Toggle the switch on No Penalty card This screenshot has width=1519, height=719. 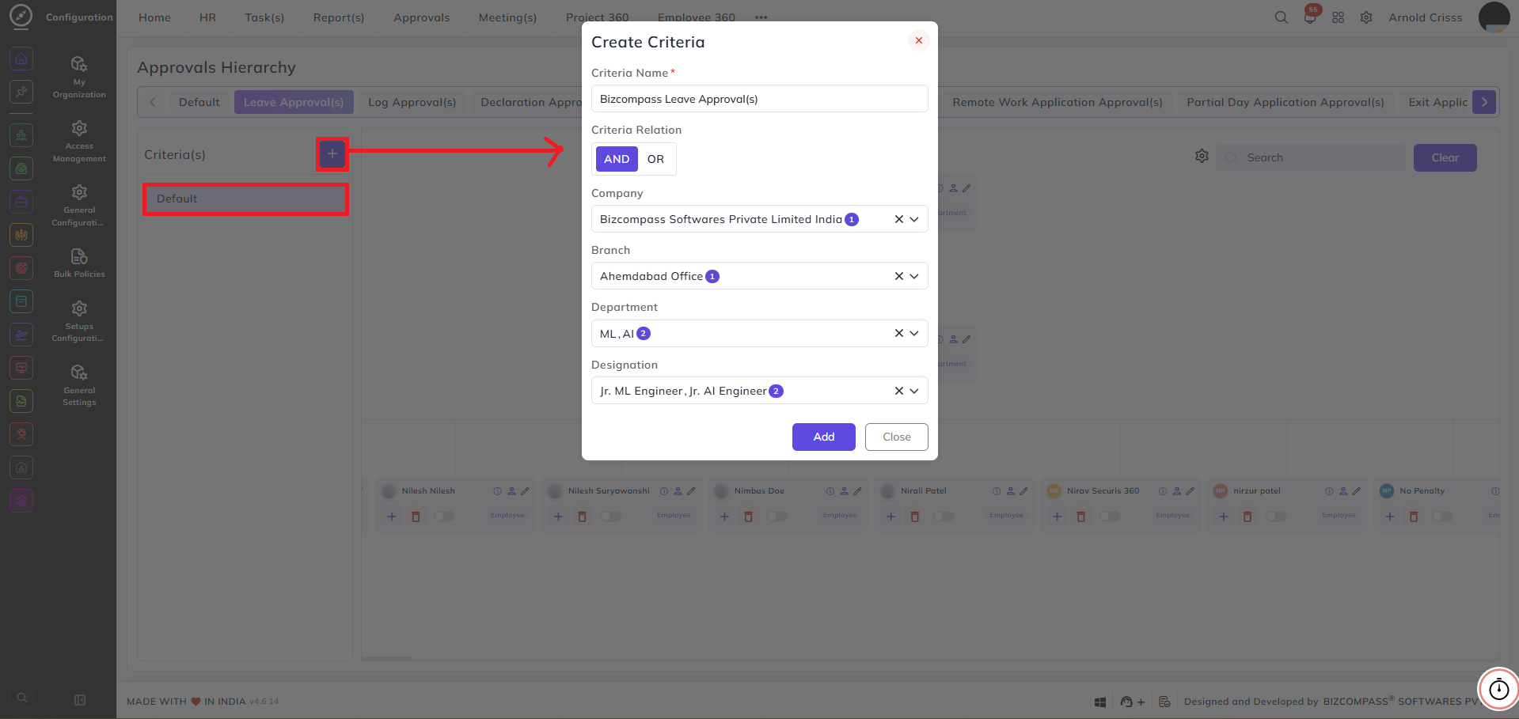click(x=1441, y=517)
